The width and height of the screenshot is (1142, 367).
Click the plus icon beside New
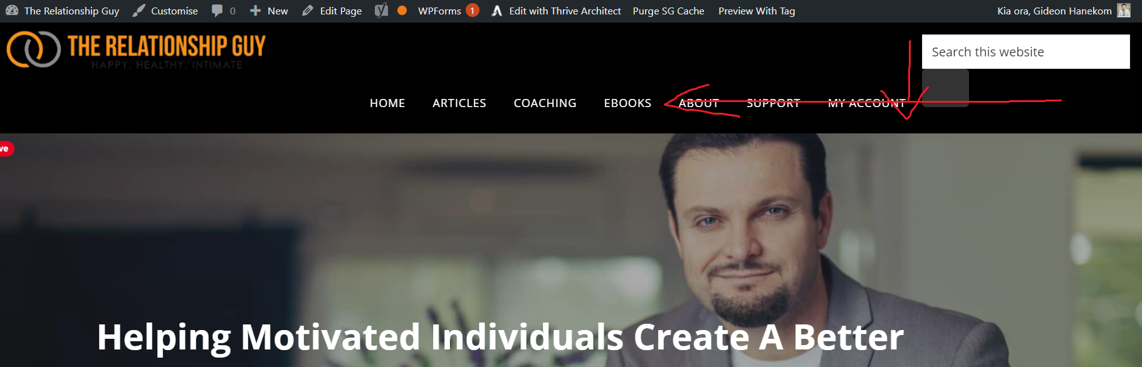tap(255, 11)
